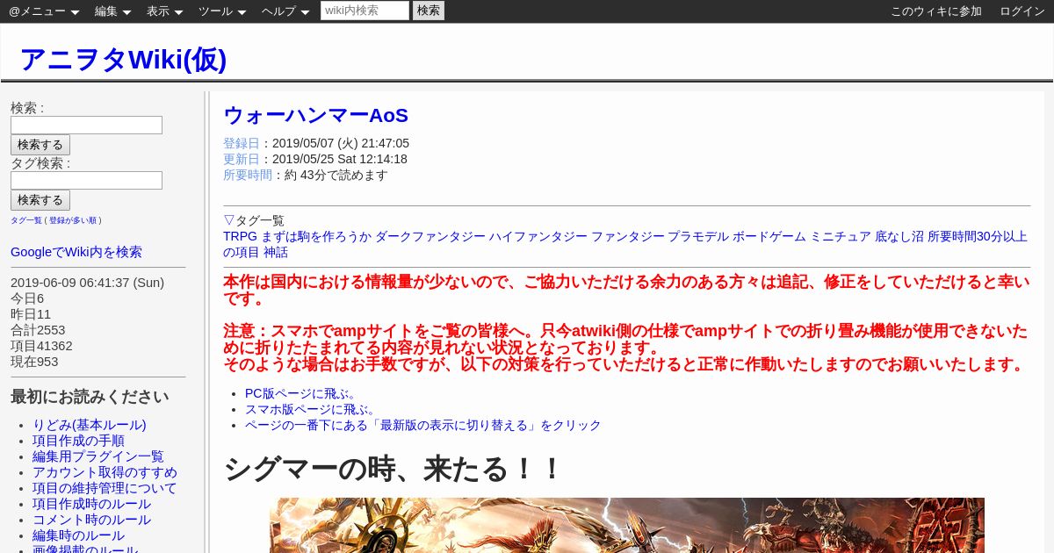Open このウィキに参加 link

tap(936, 11)
